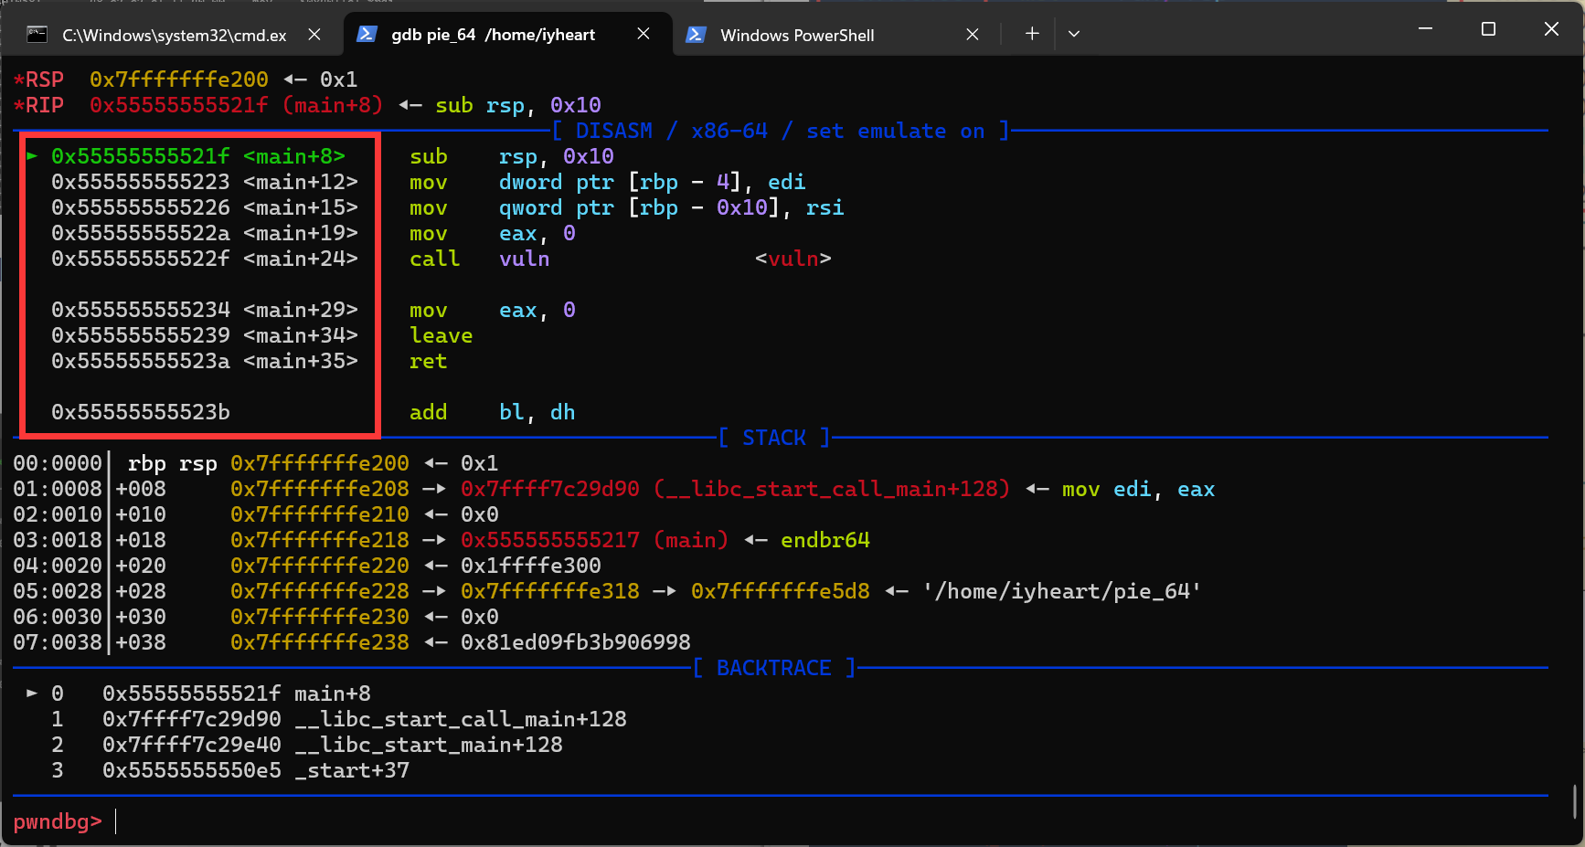Close the gdb pie_64 tab
Screen dimensions: 1585x847
pos(644,34)
